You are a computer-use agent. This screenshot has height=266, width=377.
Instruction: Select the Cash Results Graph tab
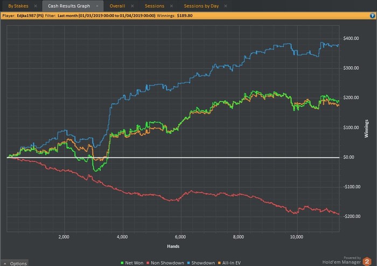coord(69,6)
